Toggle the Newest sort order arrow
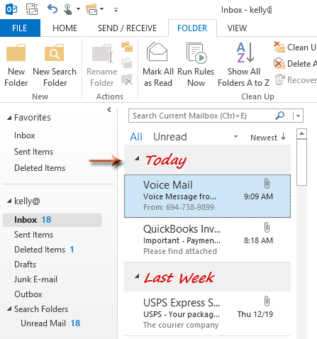The height and width of the screenshot is (339, 317). 284,137
